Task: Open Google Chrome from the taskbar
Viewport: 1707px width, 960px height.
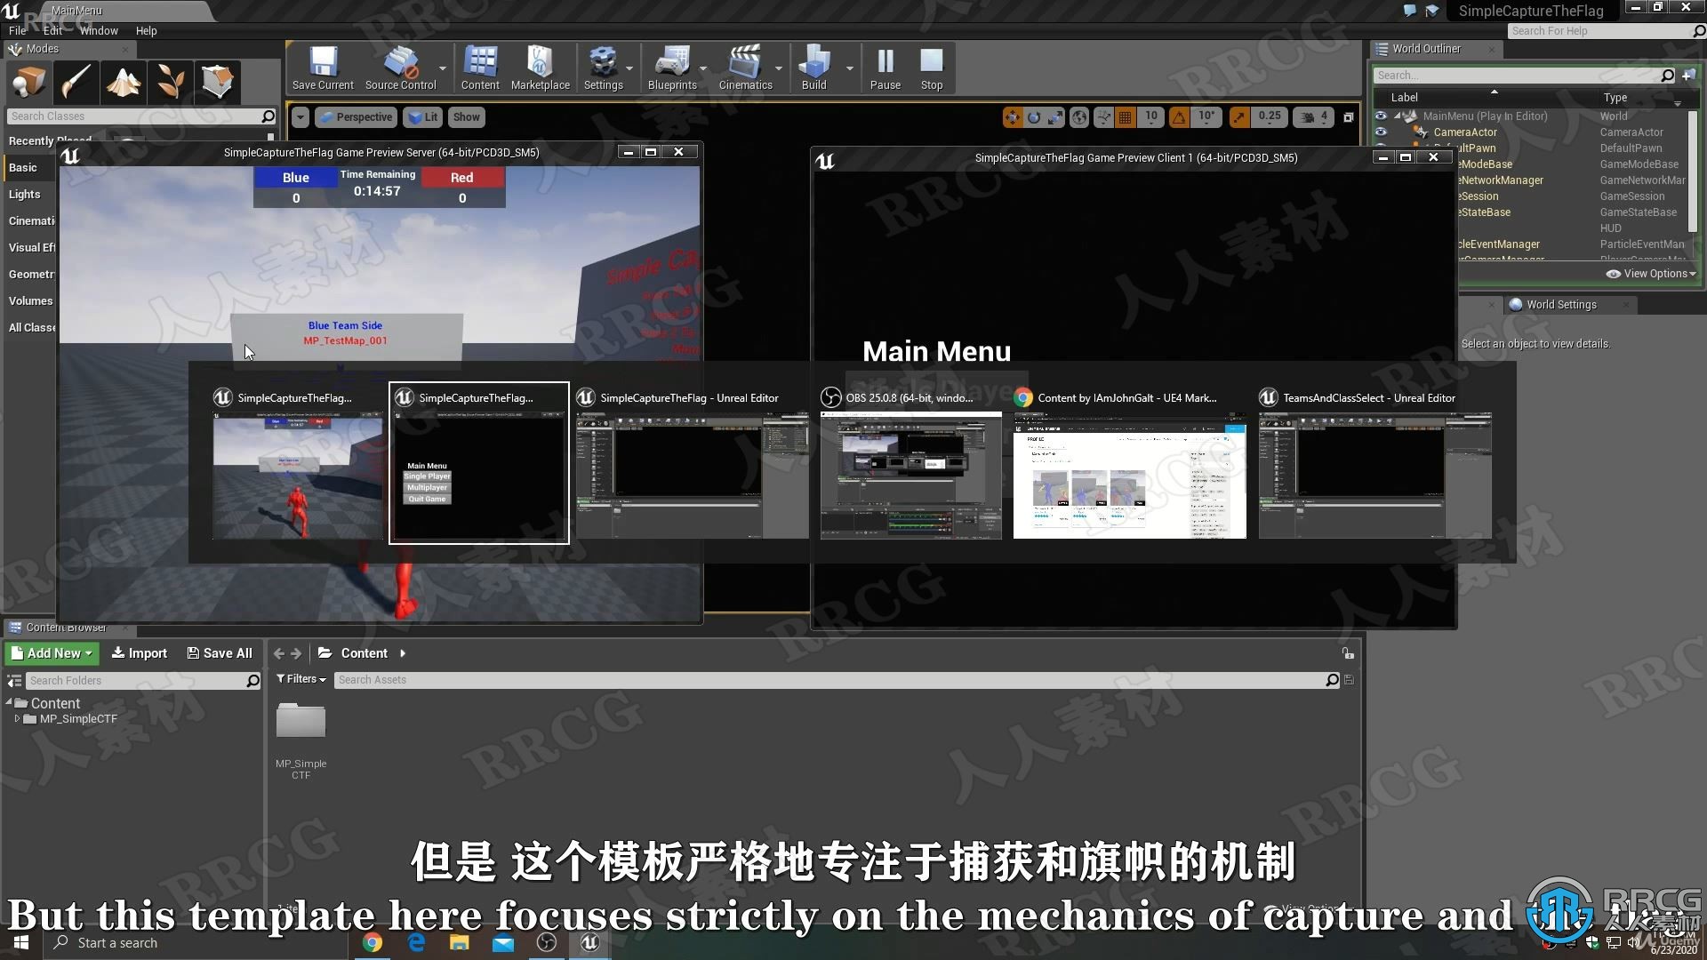Action: click(373, 942)
